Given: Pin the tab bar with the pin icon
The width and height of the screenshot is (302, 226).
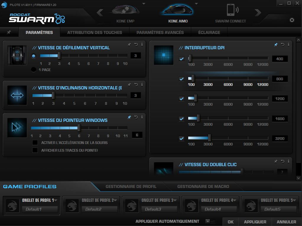Looking at the screenshot, I should click(9, 32).
